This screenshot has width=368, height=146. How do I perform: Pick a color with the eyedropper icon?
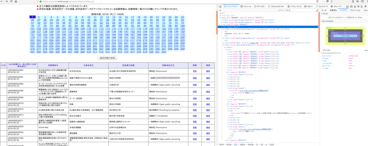(317, 10)
